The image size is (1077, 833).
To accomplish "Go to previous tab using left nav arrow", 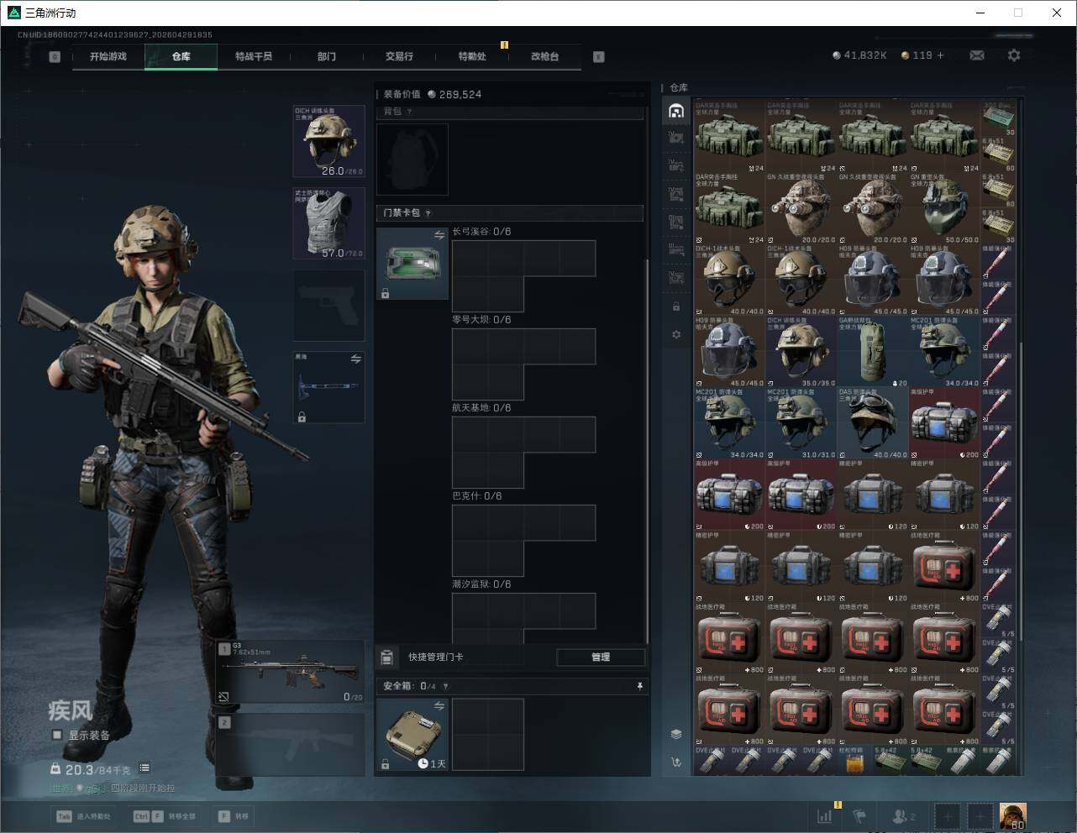I will click(x=55, y=57).
